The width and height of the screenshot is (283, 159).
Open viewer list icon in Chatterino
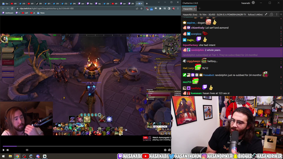tap(271, 15)
